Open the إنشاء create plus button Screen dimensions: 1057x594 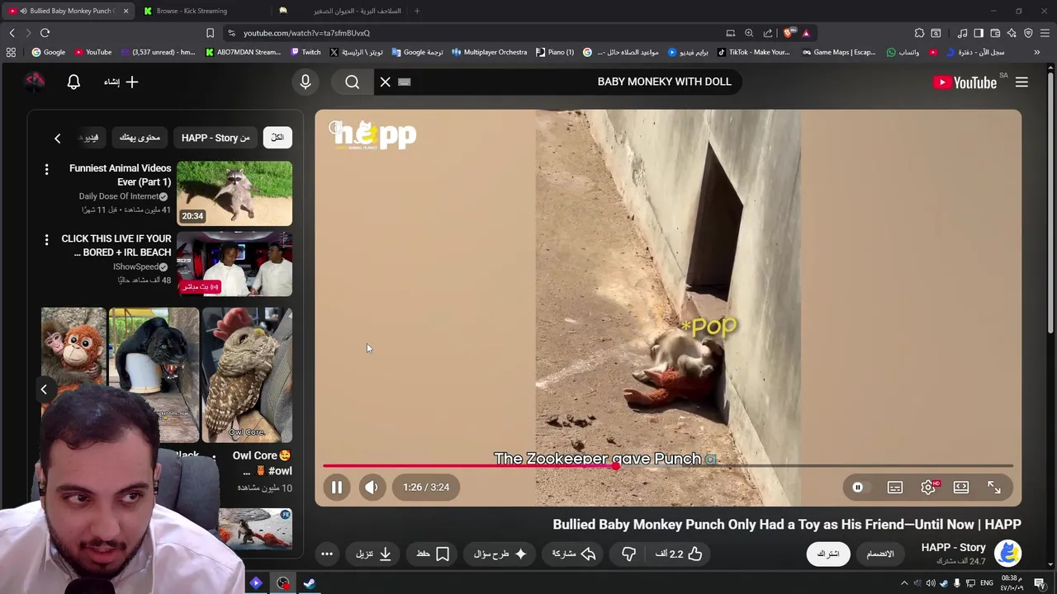click(x=122, y=82)
